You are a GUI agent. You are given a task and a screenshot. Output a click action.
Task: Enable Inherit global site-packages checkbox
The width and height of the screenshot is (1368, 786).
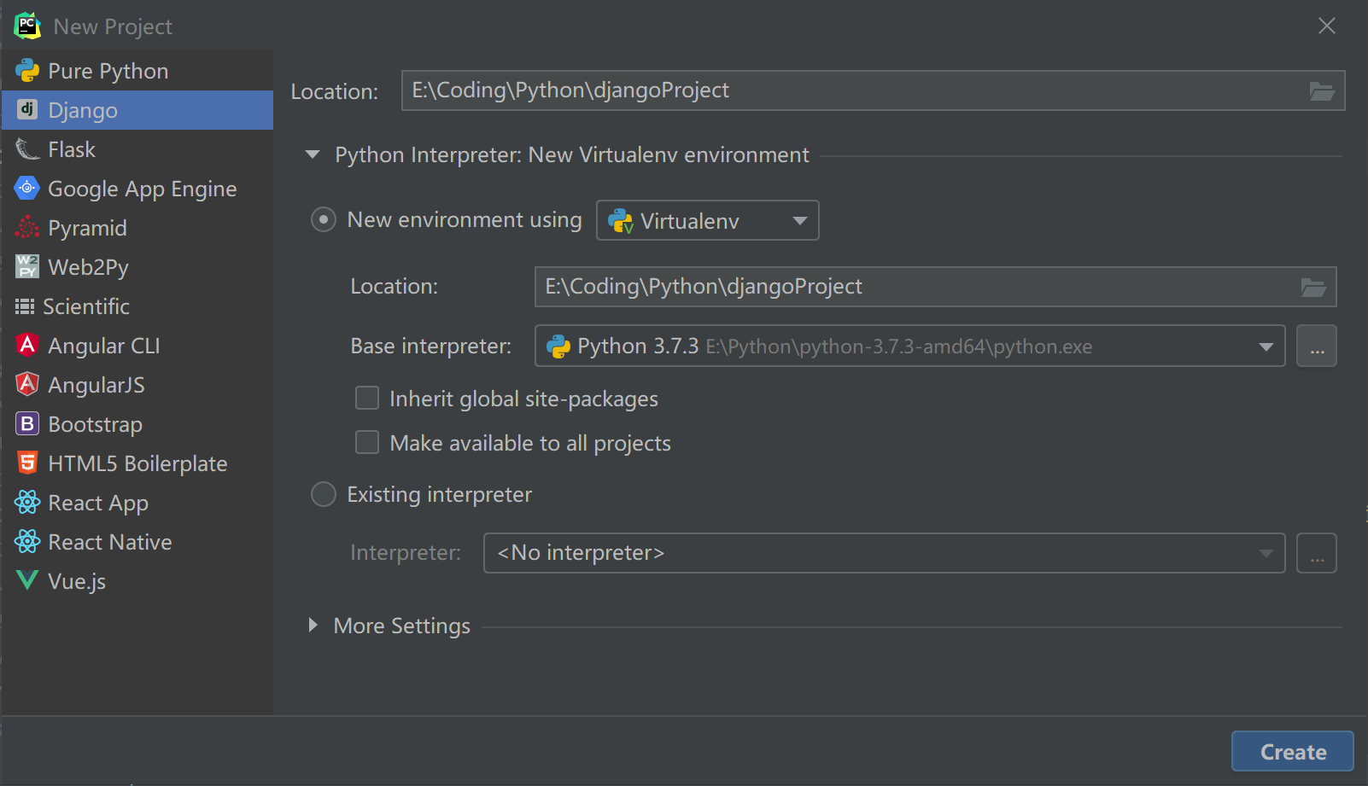coord(367,399)
